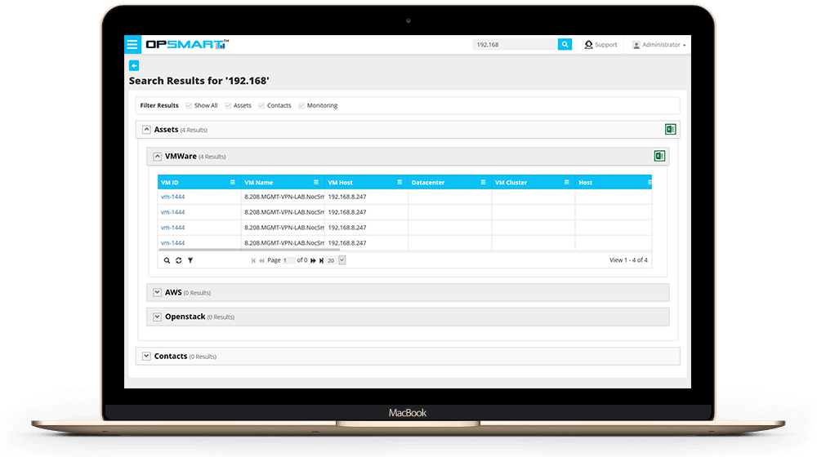
Task: Sort by the VM ID column header
Action: click(x=170, y=182)
